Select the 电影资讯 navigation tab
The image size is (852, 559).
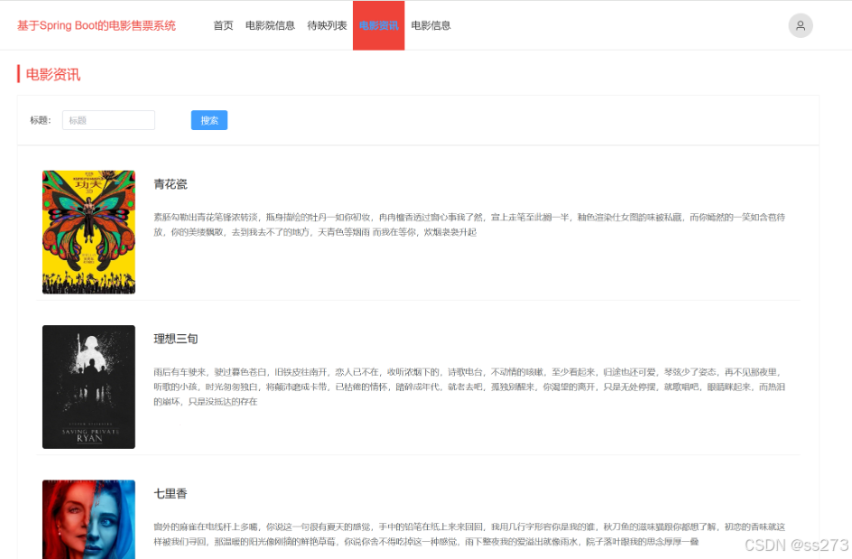tap(379, 25)
